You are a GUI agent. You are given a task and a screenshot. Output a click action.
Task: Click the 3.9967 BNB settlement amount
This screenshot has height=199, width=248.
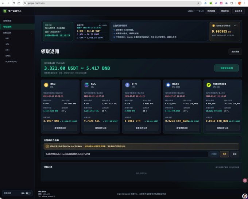coord(51,121)
